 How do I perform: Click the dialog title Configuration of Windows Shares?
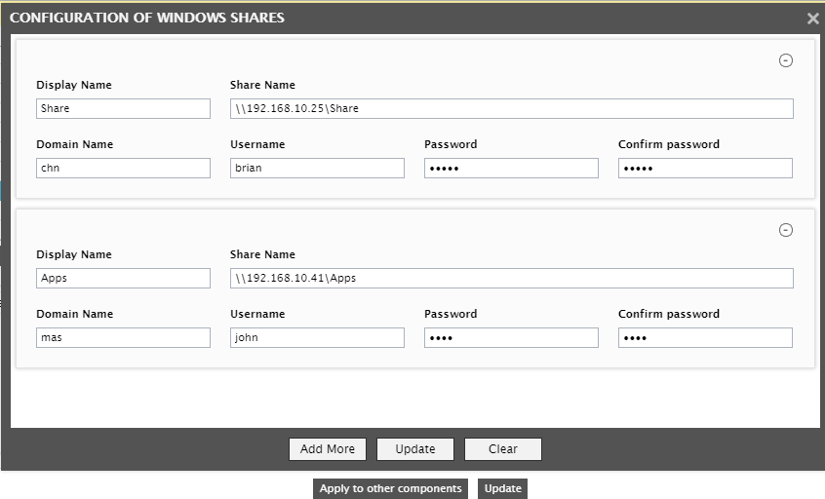(147, 18)
